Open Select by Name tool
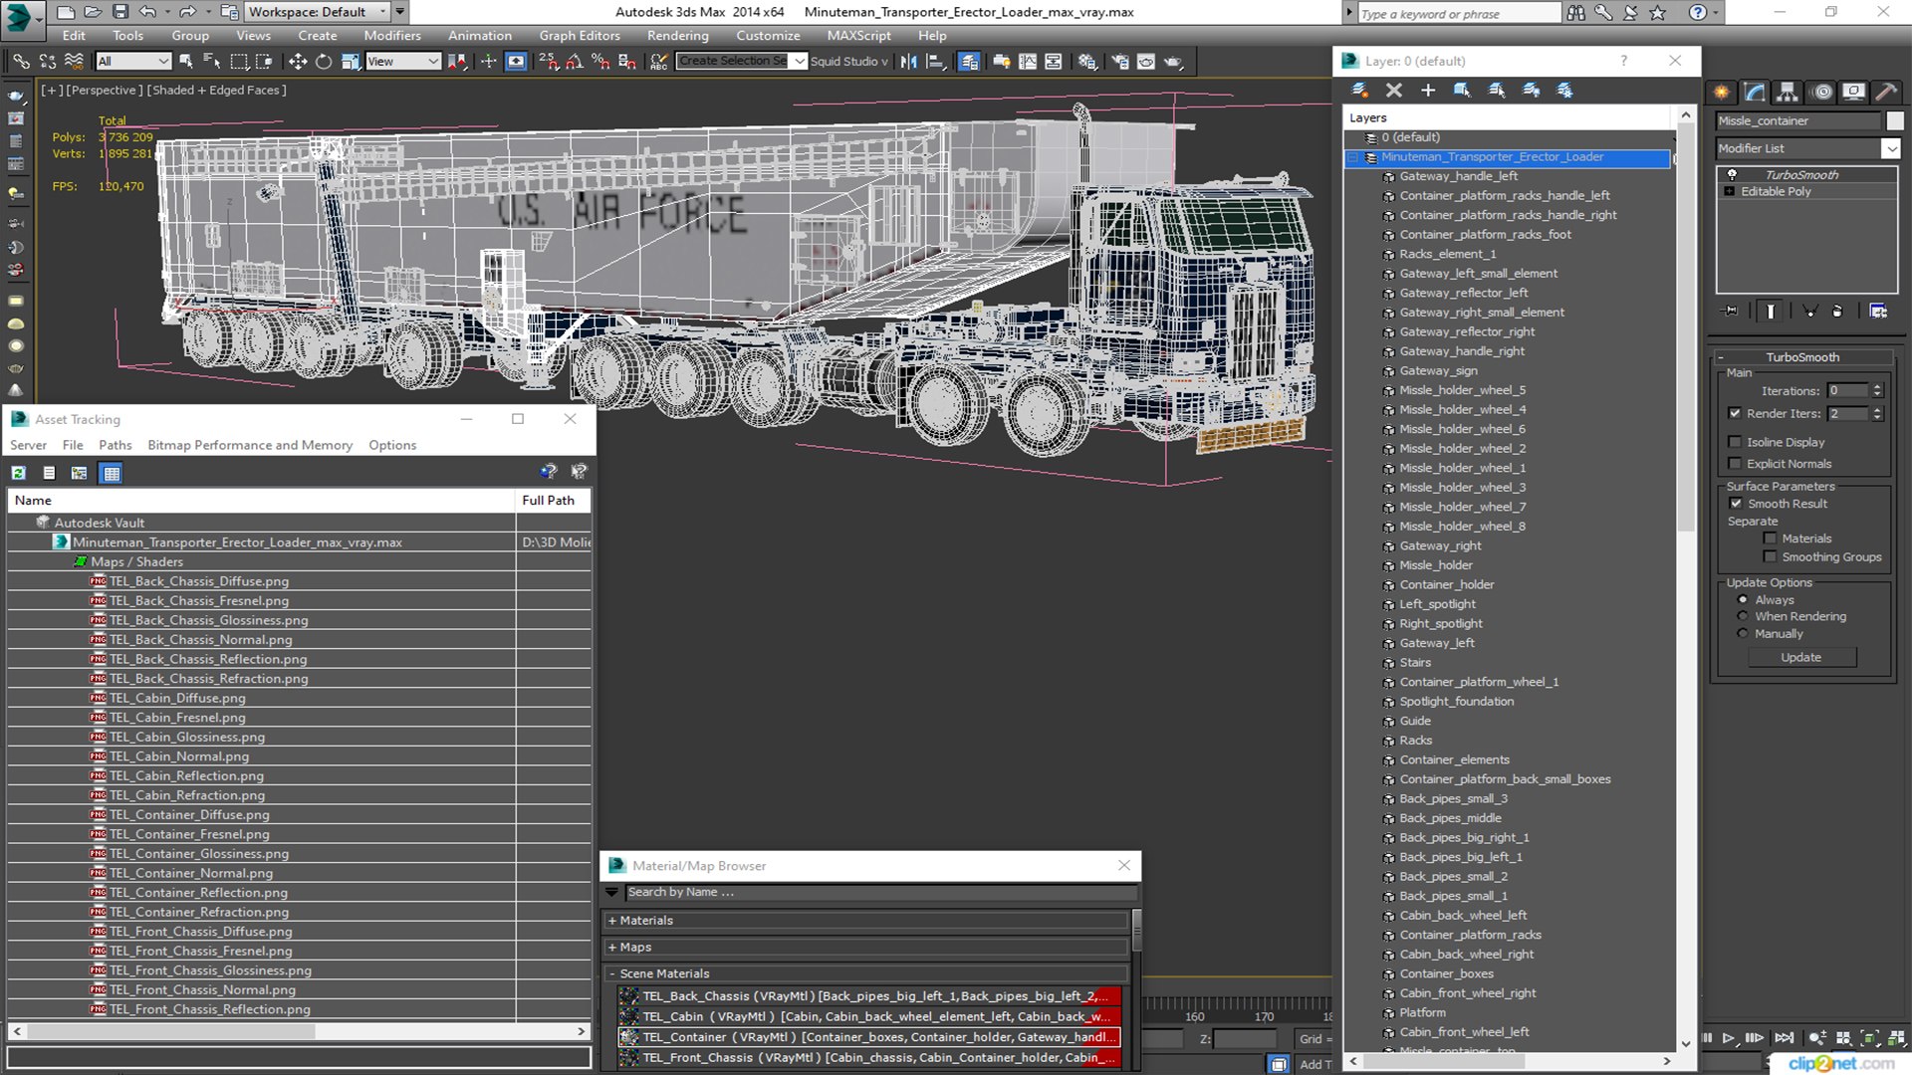Screen dimensions: 1912x1075 [211, 62]
